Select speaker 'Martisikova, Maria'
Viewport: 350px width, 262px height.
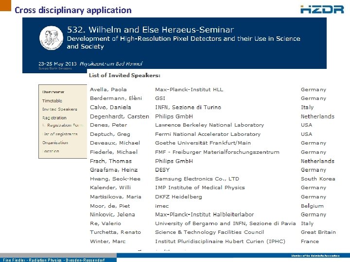(115, 196)
